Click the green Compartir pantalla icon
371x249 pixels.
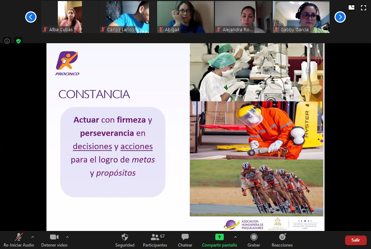point(219,237)
